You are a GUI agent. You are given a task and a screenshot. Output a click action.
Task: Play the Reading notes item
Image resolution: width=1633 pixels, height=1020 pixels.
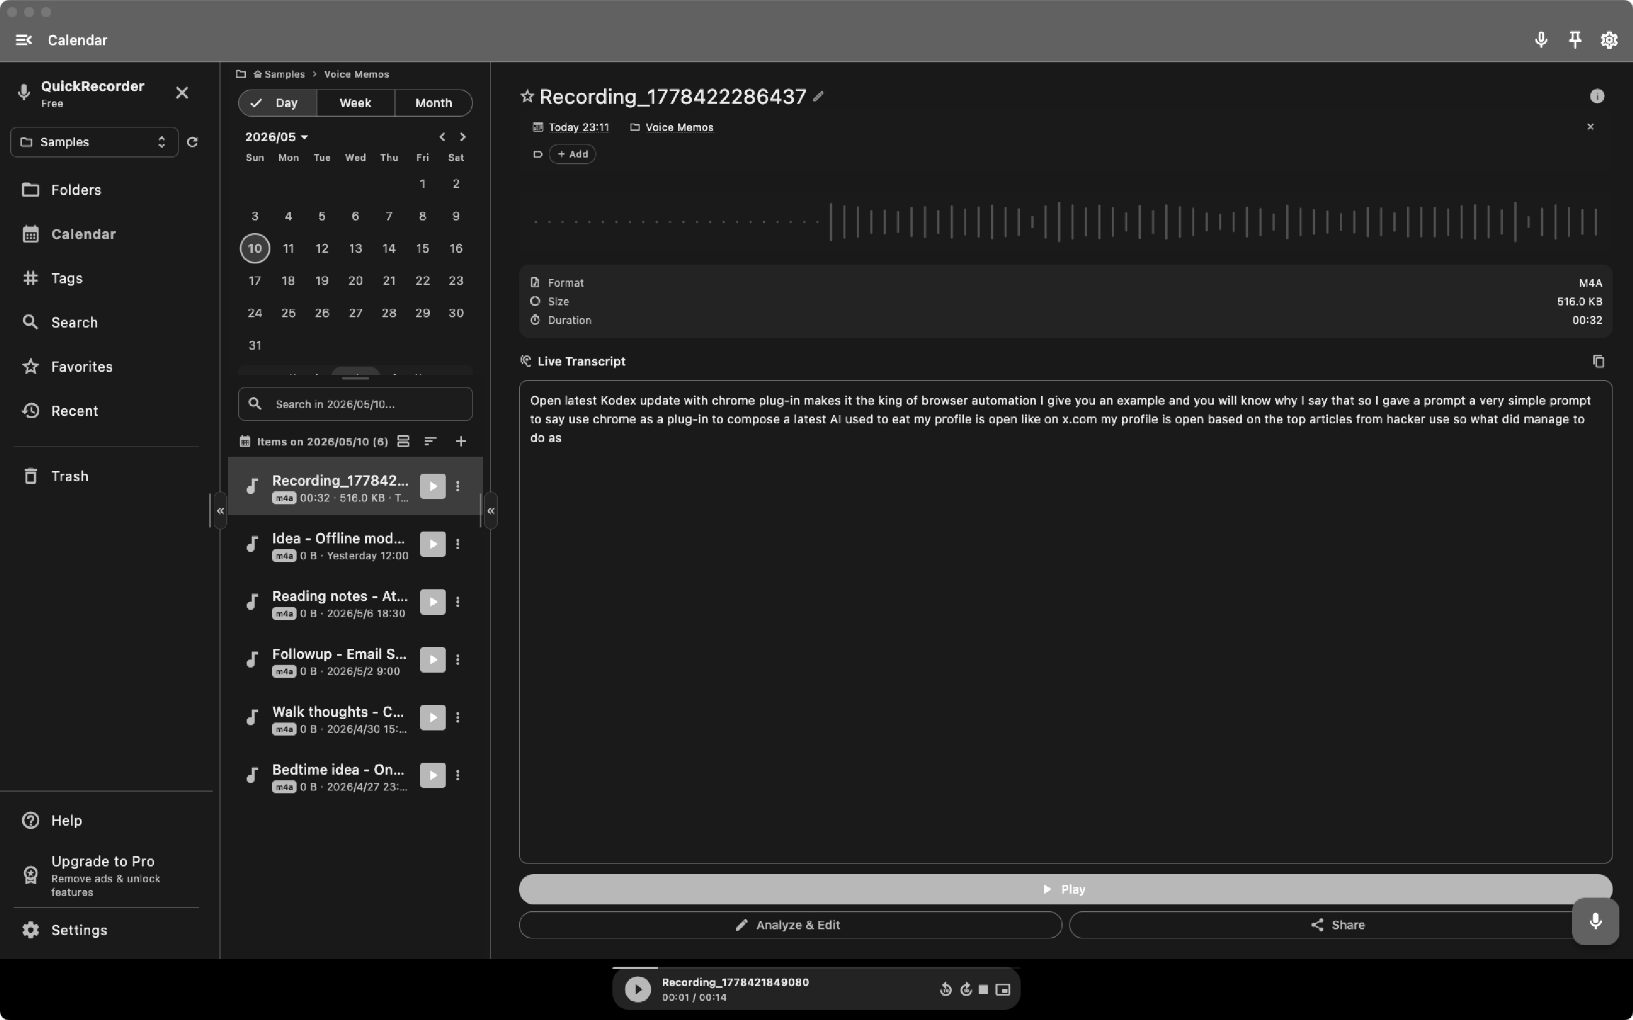[433, 602]
